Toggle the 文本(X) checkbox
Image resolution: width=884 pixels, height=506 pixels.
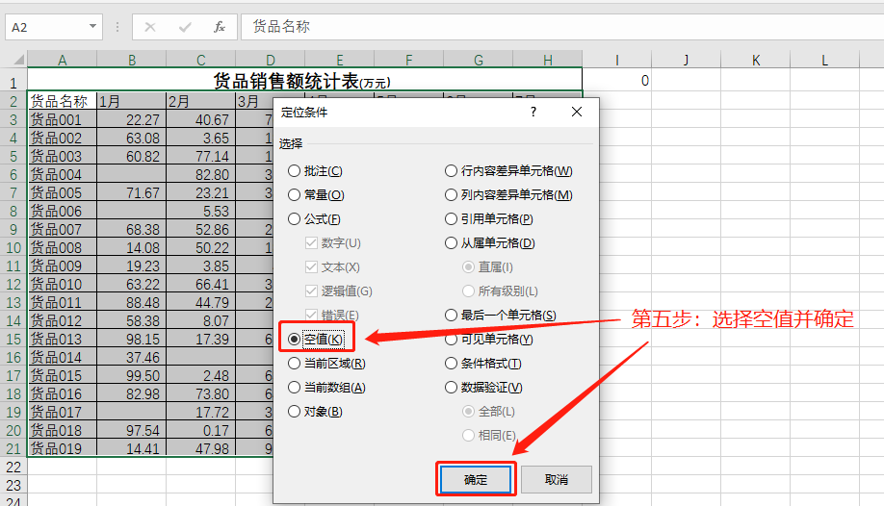pos(332,267)
